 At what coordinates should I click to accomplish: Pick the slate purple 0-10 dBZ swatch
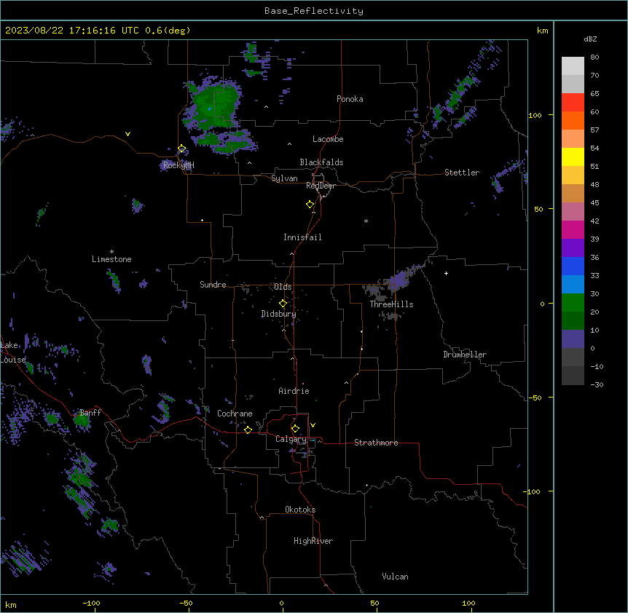point(573,339)
